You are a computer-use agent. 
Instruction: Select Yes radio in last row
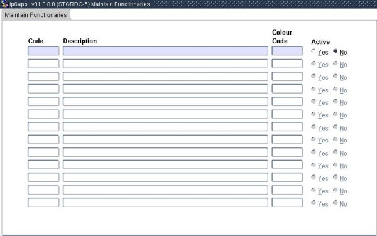(314, 203)
